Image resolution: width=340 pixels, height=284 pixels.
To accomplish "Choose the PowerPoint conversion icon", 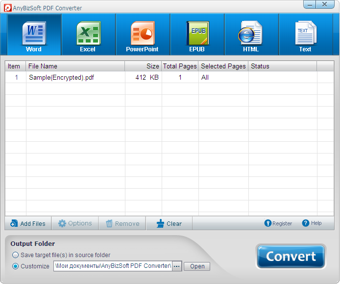I will (x=143, y=34).
